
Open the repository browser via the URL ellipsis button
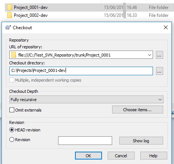(159, 55)
